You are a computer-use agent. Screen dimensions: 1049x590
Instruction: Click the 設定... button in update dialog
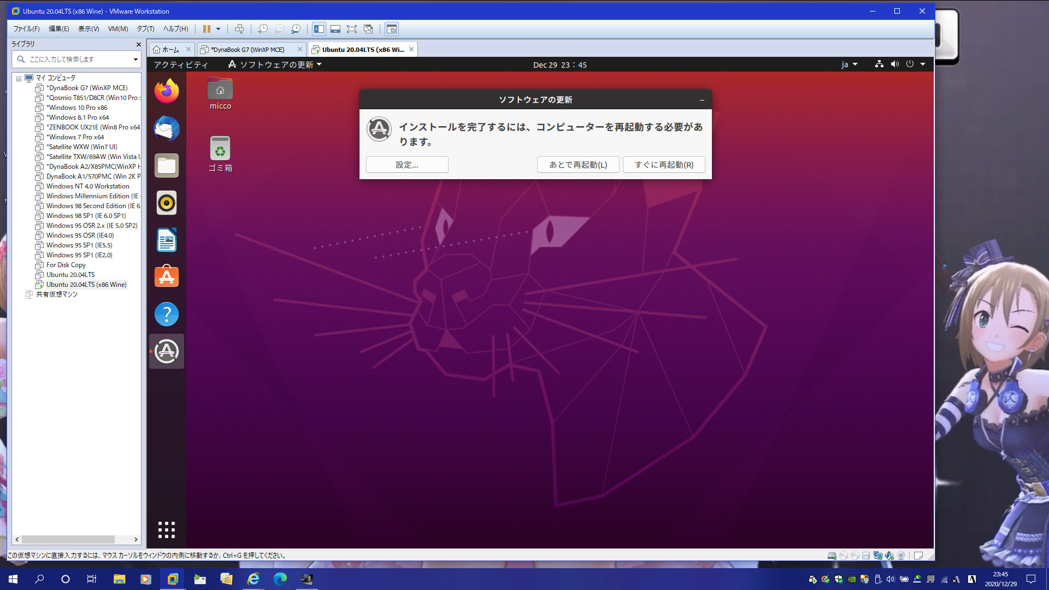tap(407, 164)
